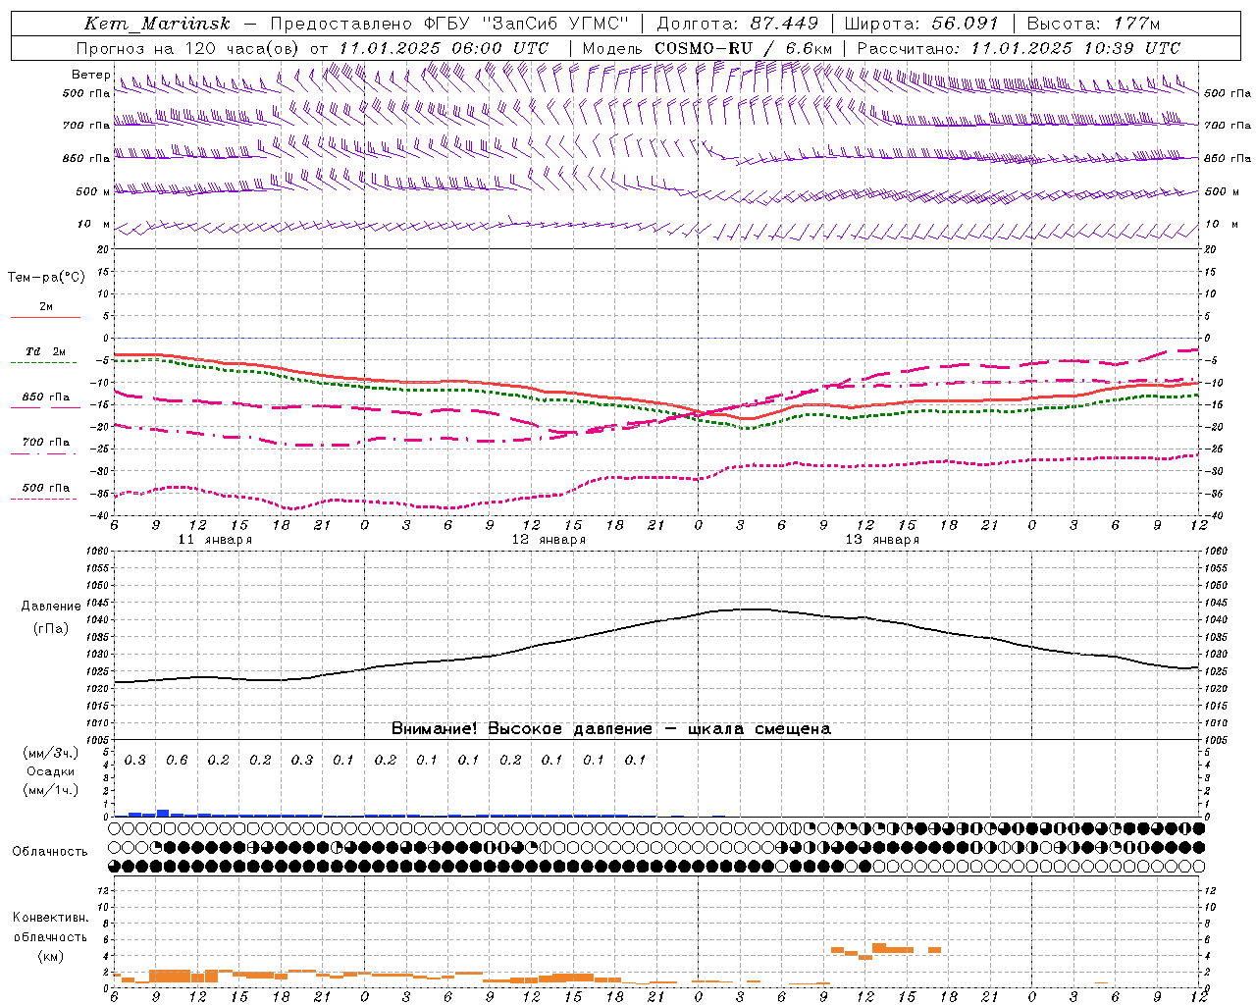Click the Давление panel label

51,607
